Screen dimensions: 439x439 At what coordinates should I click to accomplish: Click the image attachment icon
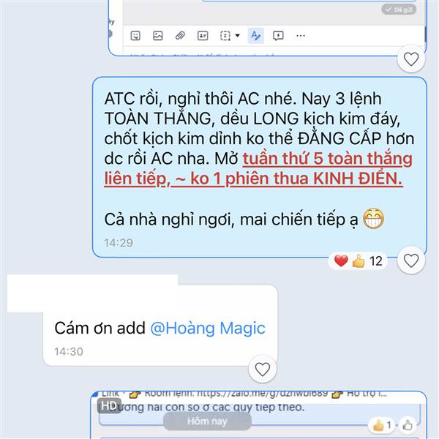coord(157,36)
